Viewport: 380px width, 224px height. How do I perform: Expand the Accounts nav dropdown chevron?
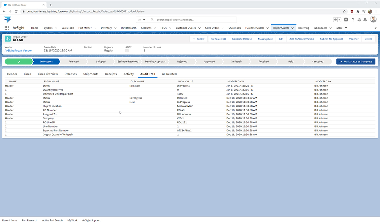click(x=155, y=28)
